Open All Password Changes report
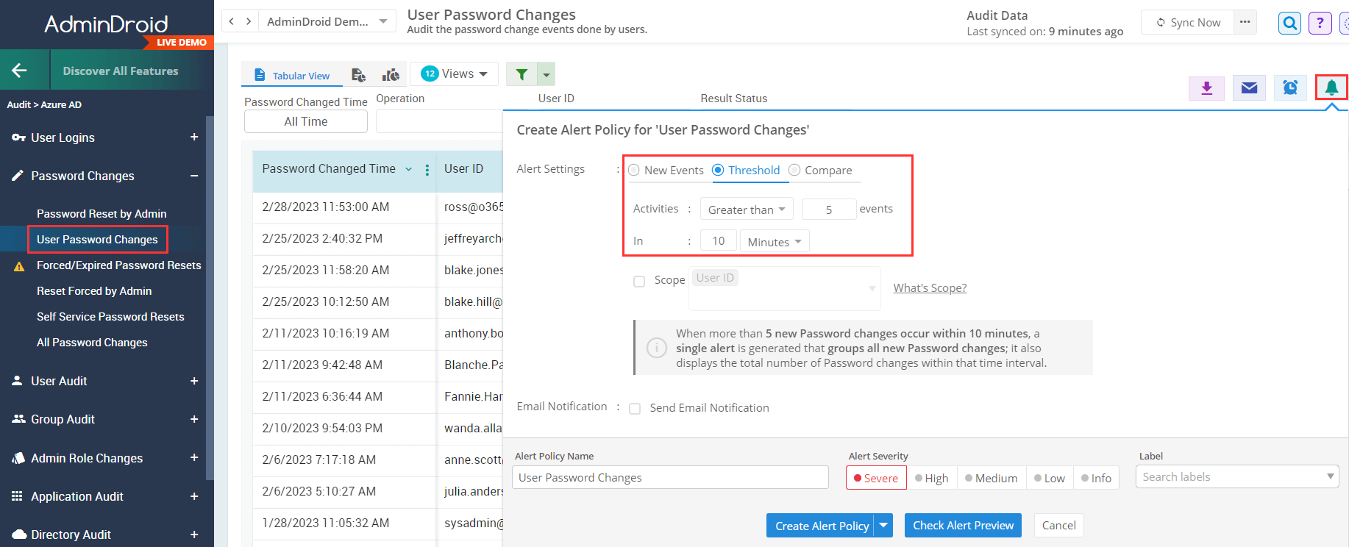The image size is (1349, 547). click(x=92, y=342)
